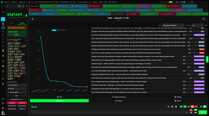Toggle the small box right of Chart Style
Screen dimensions: 209x116
click(x=206, y=25)
